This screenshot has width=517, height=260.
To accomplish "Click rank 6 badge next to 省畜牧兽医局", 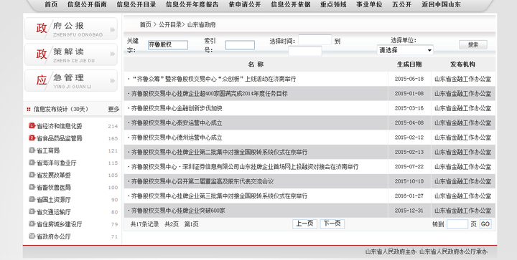I will coord(32,187).
